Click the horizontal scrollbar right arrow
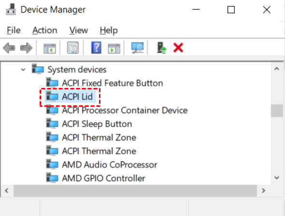285x216 pixels. click(263, 190)
